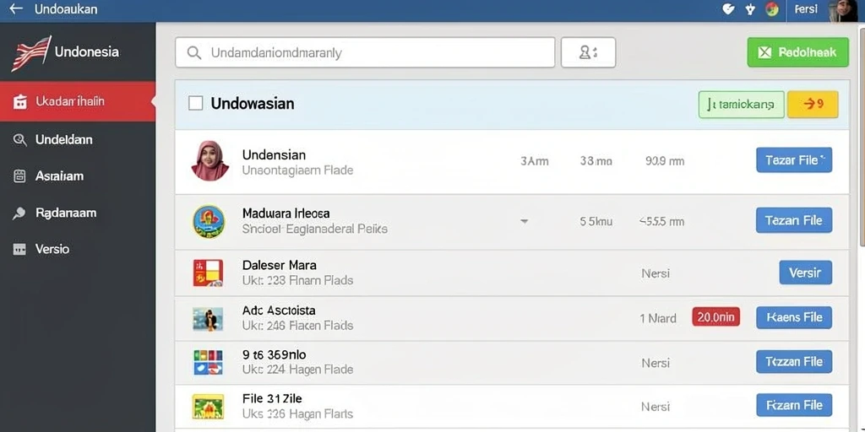Click the trophy icon in the top bar

750,9
